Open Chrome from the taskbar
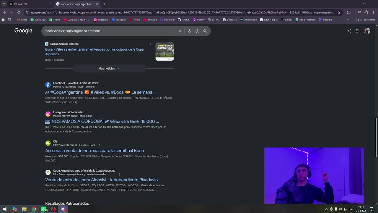 34,209
